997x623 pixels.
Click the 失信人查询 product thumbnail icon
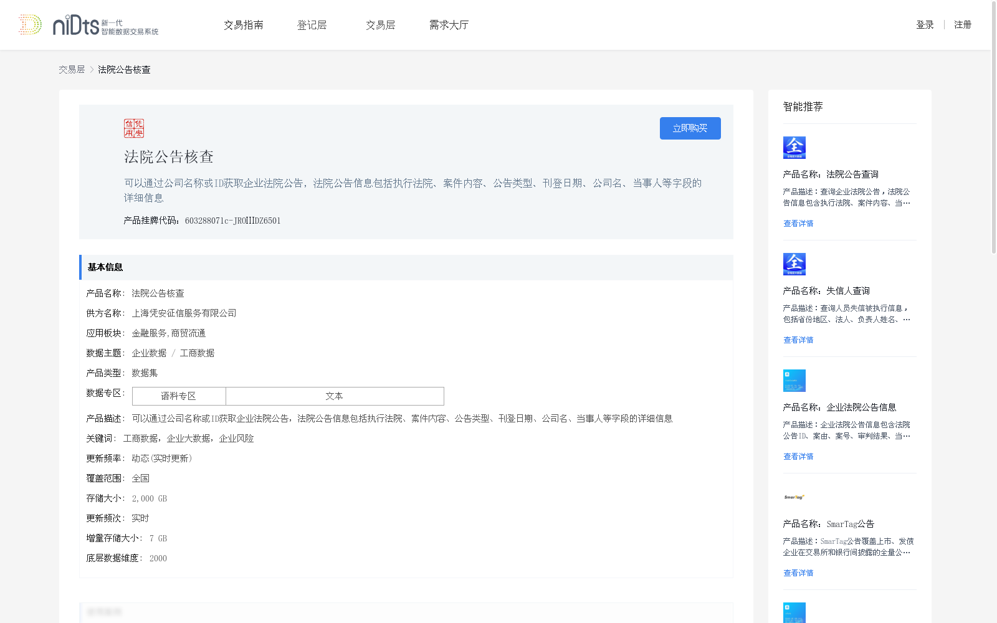794,264
